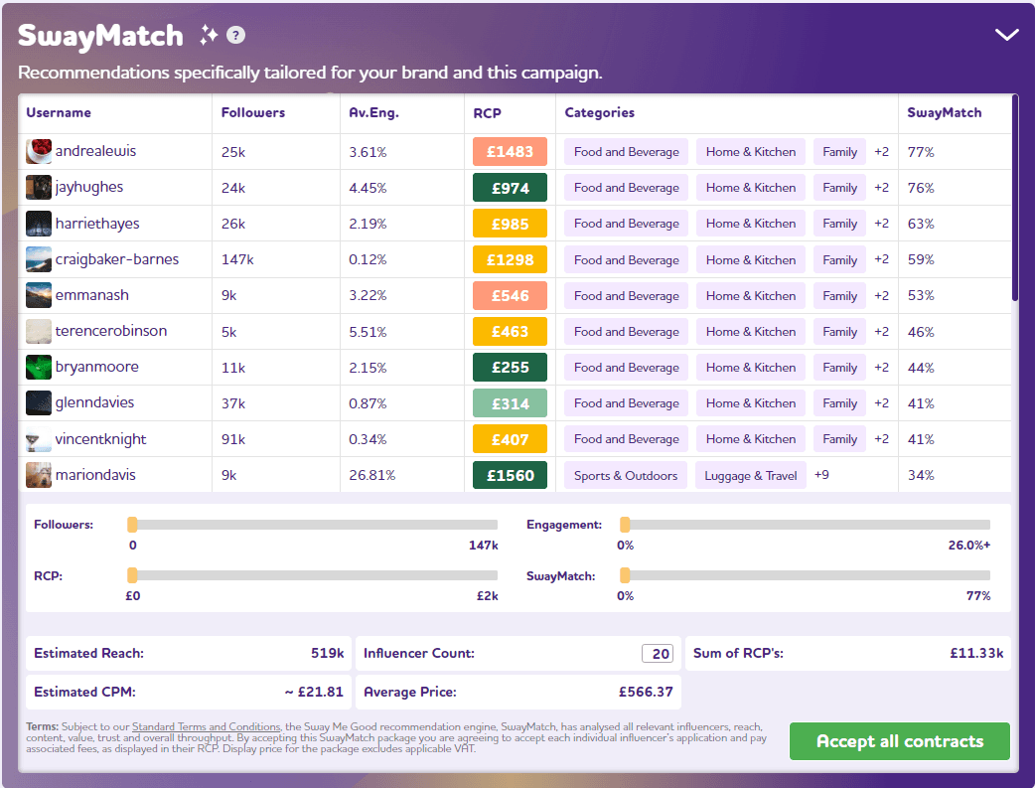
Task: Click Home & Kitchen tag for jayhughes
Action: 751,188
